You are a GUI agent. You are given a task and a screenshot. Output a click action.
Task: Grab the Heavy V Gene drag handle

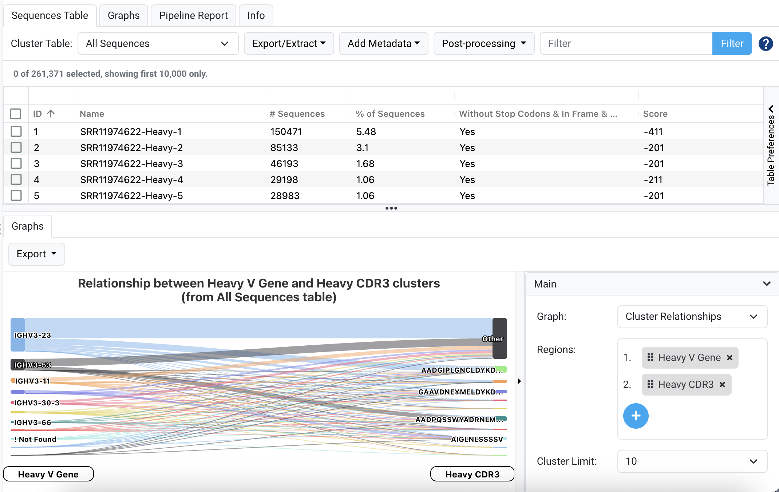pyautogui.click(x=650, y=357)
